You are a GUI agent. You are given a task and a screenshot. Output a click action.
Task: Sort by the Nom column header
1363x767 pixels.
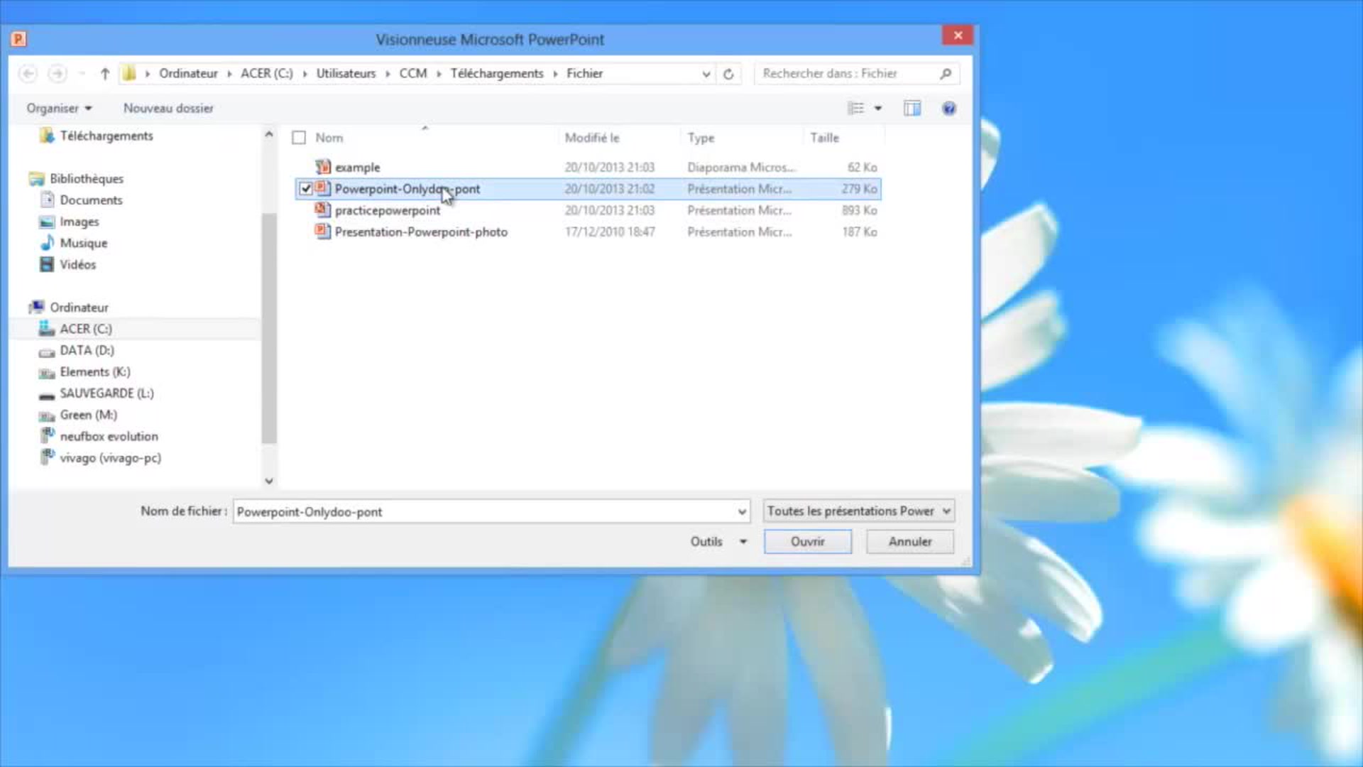[329, 138]
